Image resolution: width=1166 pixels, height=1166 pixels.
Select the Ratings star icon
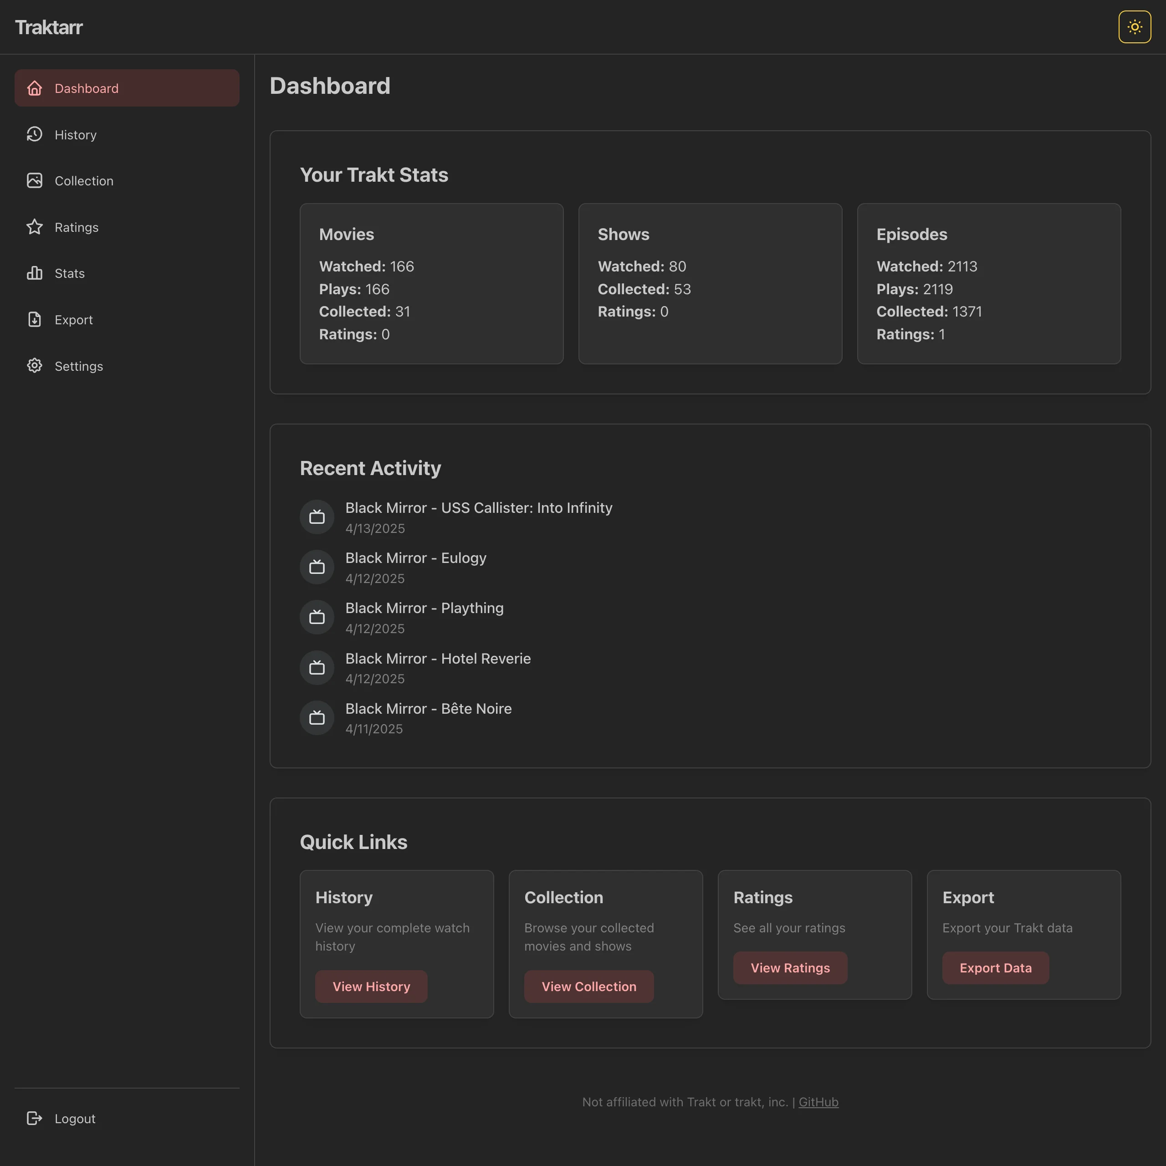tap(35, 227)
